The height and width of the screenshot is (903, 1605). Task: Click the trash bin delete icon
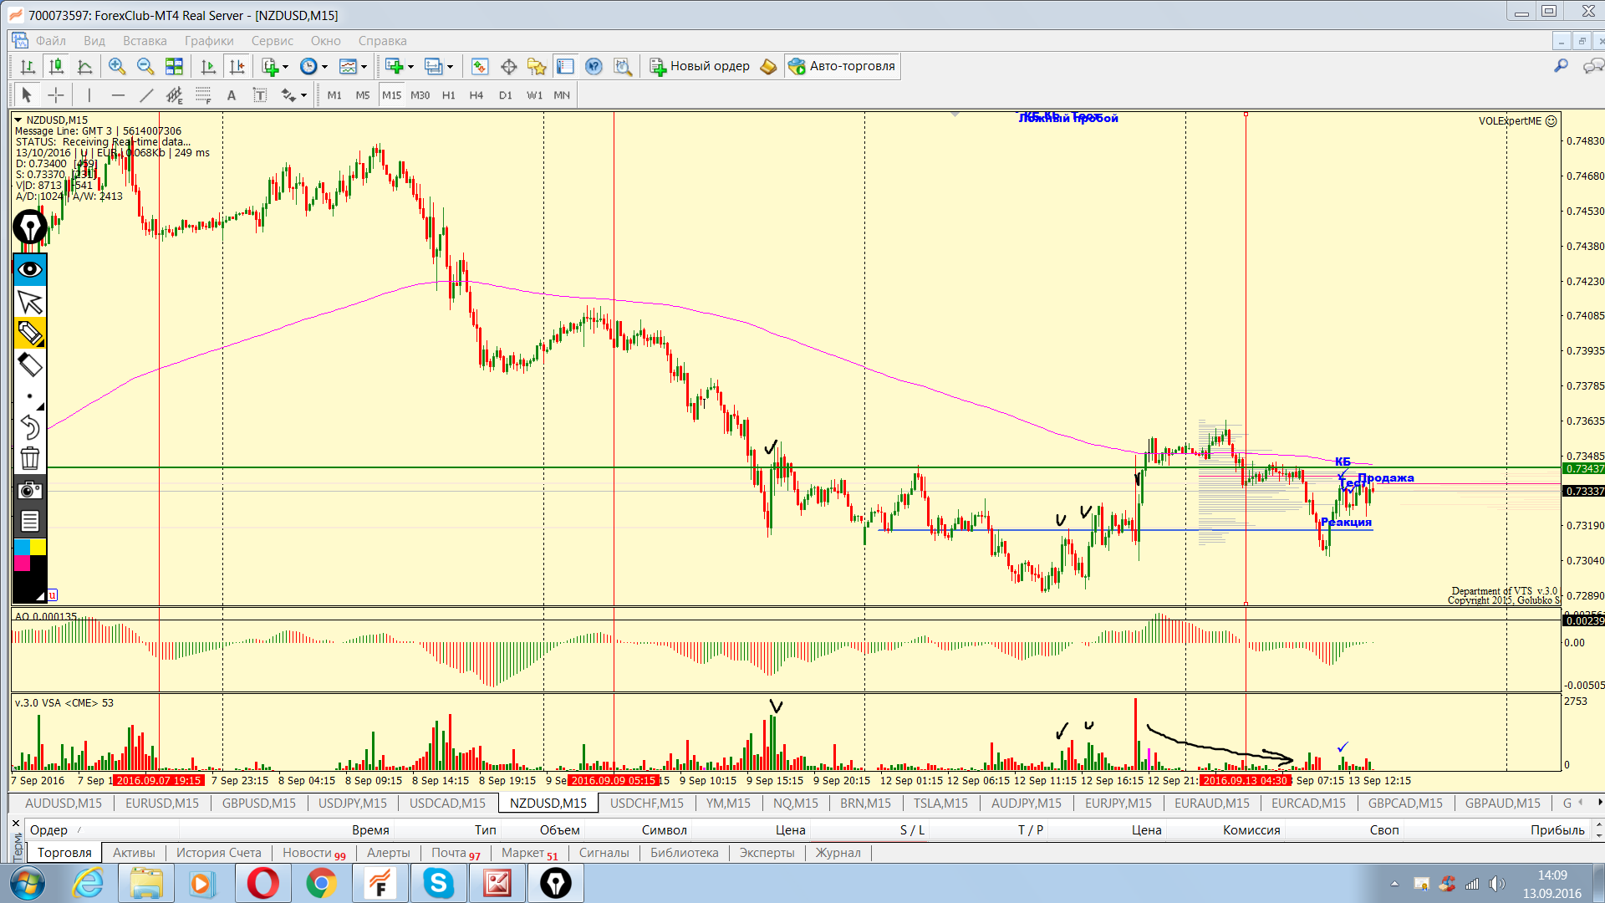coord(30,458)
